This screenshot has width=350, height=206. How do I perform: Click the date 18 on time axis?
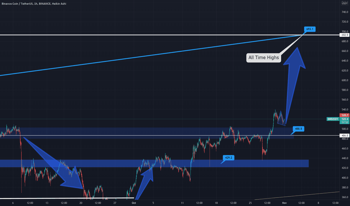[216, 203]
